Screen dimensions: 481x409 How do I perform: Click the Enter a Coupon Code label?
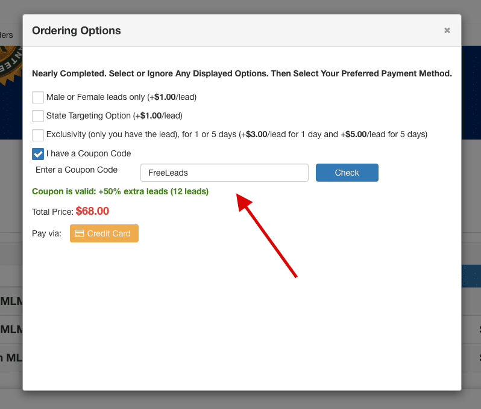(77, 170)
